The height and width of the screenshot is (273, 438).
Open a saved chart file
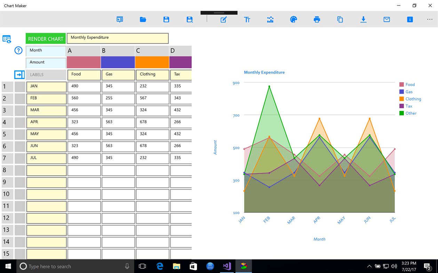143,19
